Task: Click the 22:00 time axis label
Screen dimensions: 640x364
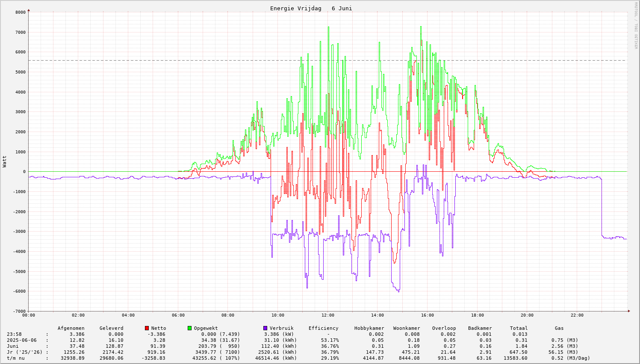Action: [x=577, y=315]
